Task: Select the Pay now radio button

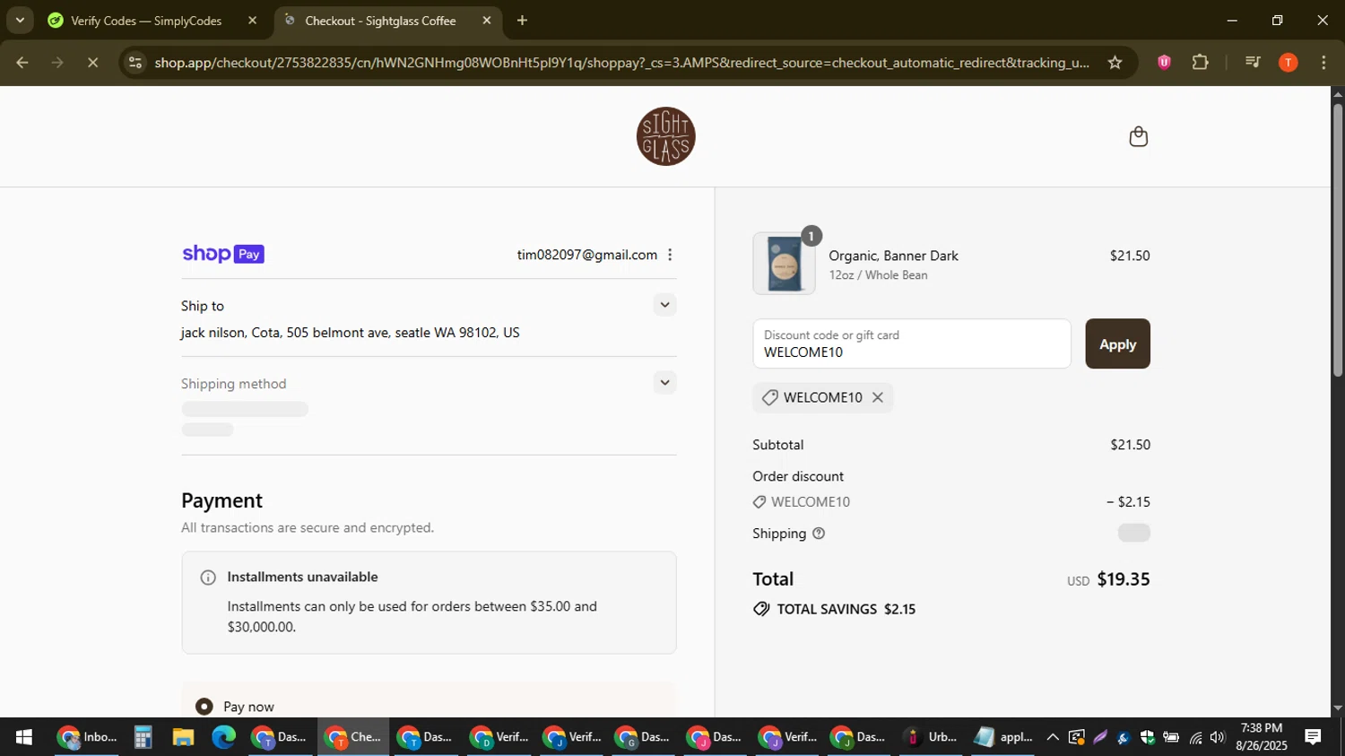Action: click(x=204, y=707)
